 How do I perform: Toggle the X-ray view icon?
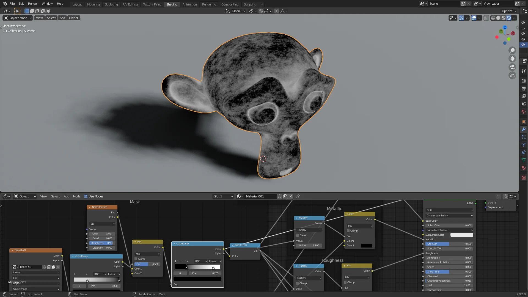tap(486, 18)
